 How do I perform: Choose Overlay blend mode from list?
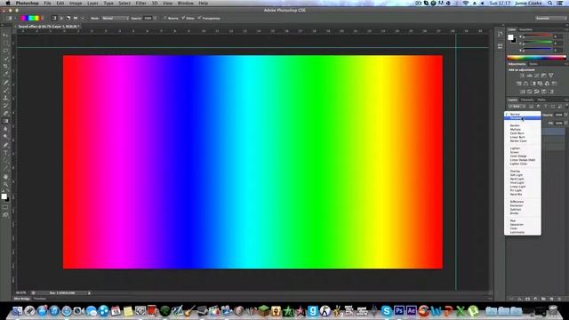point(515,171)
